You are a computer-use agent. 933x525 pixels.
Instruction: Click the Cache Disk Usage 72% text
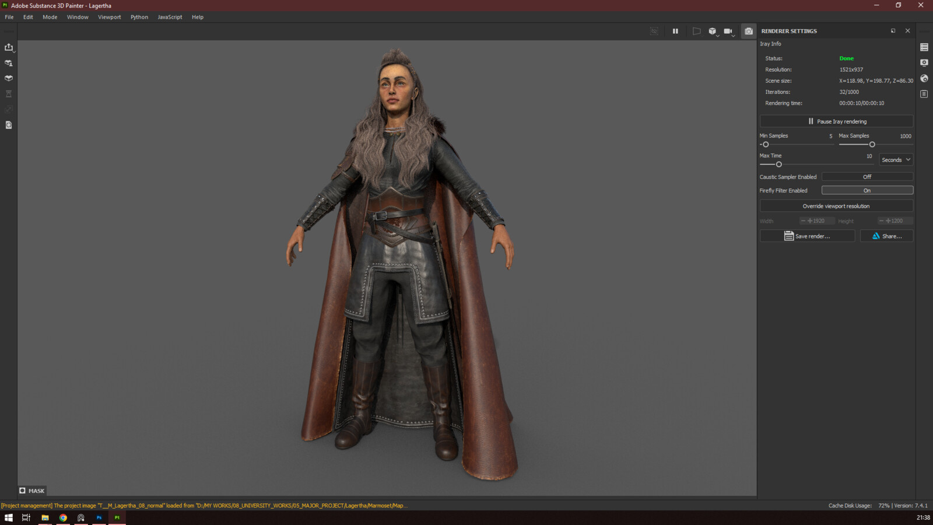point(859,506)
